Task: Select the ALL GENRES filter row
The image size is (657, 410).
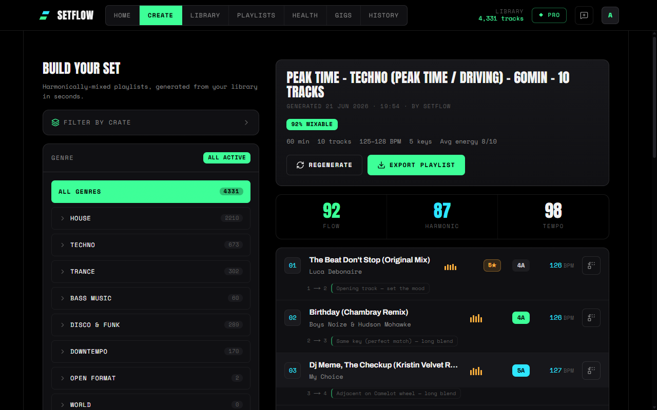Action: pyautogui.click(x=151, y=192)
